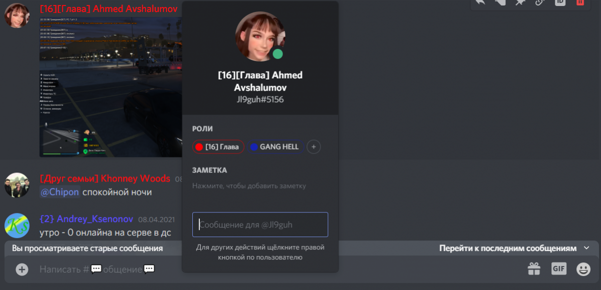Click the GANG HELL role tag
The width and height of the screenshot is (601, 290).
(x=274, y=147)
